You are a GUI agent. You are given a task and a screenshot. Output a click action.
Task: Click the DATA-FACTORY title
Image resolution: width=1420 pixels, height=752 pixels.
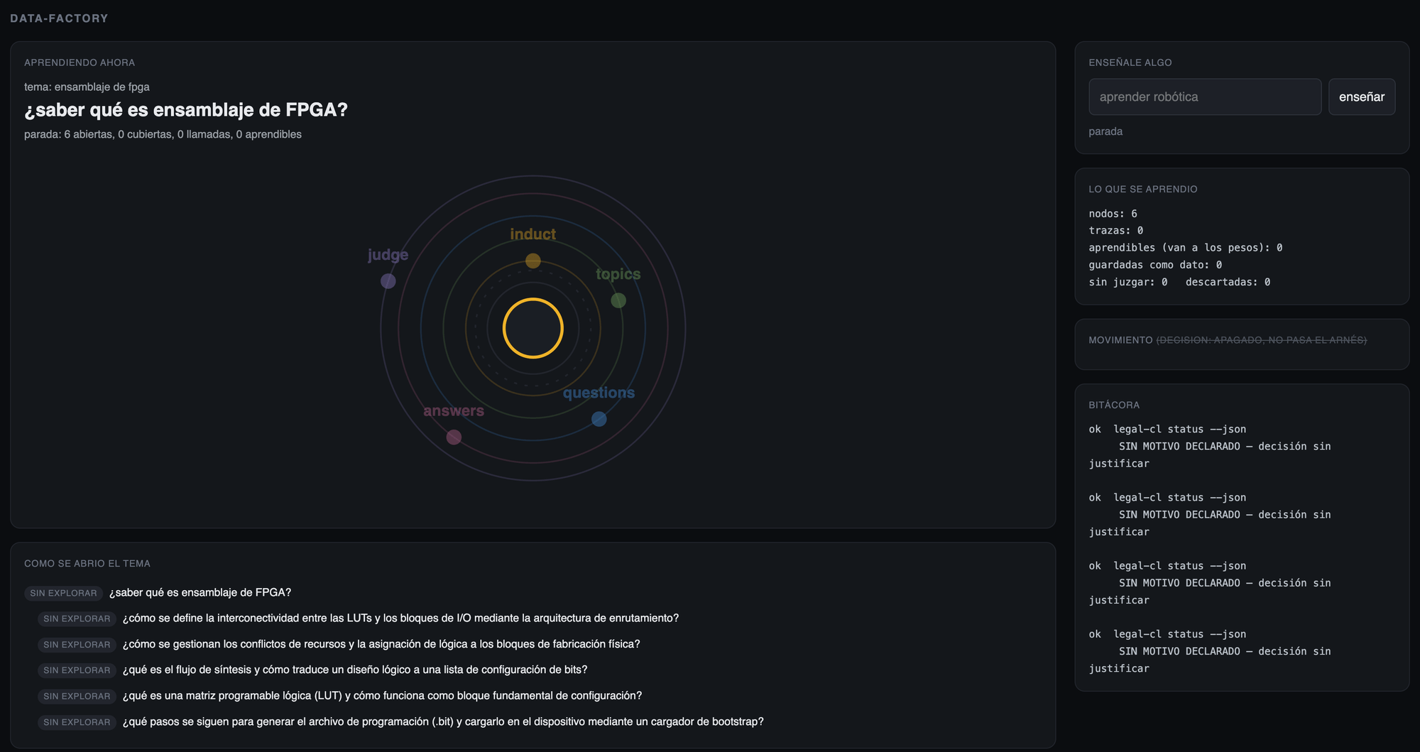[x=59, y=18]
